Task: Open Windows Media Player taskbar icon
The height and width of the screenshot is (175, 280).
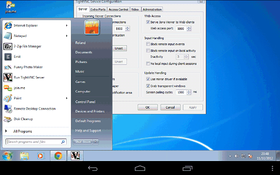Action: point(41,156)
